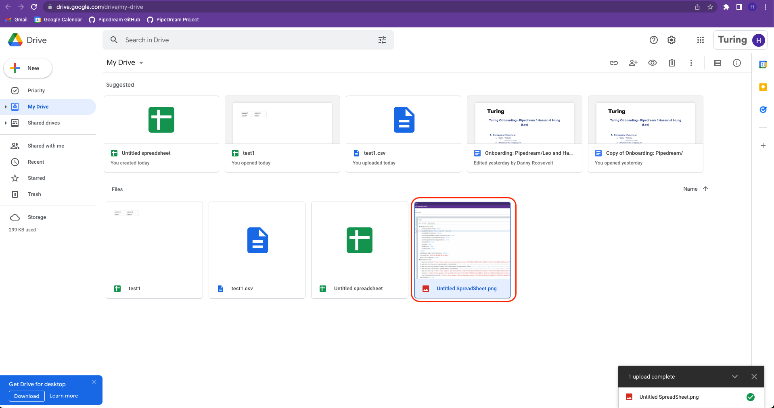Expand the Shared drives section
The image size is (774, 408).
pos(5,123)
